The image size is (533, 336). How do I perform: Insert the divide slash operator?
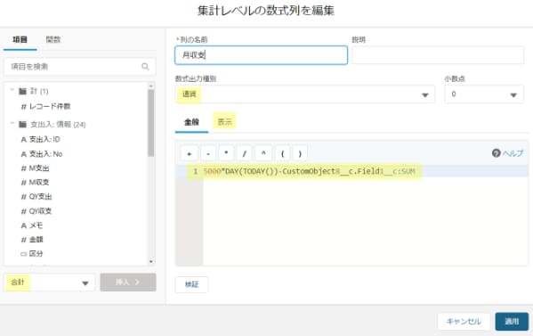tap(245, 153)
